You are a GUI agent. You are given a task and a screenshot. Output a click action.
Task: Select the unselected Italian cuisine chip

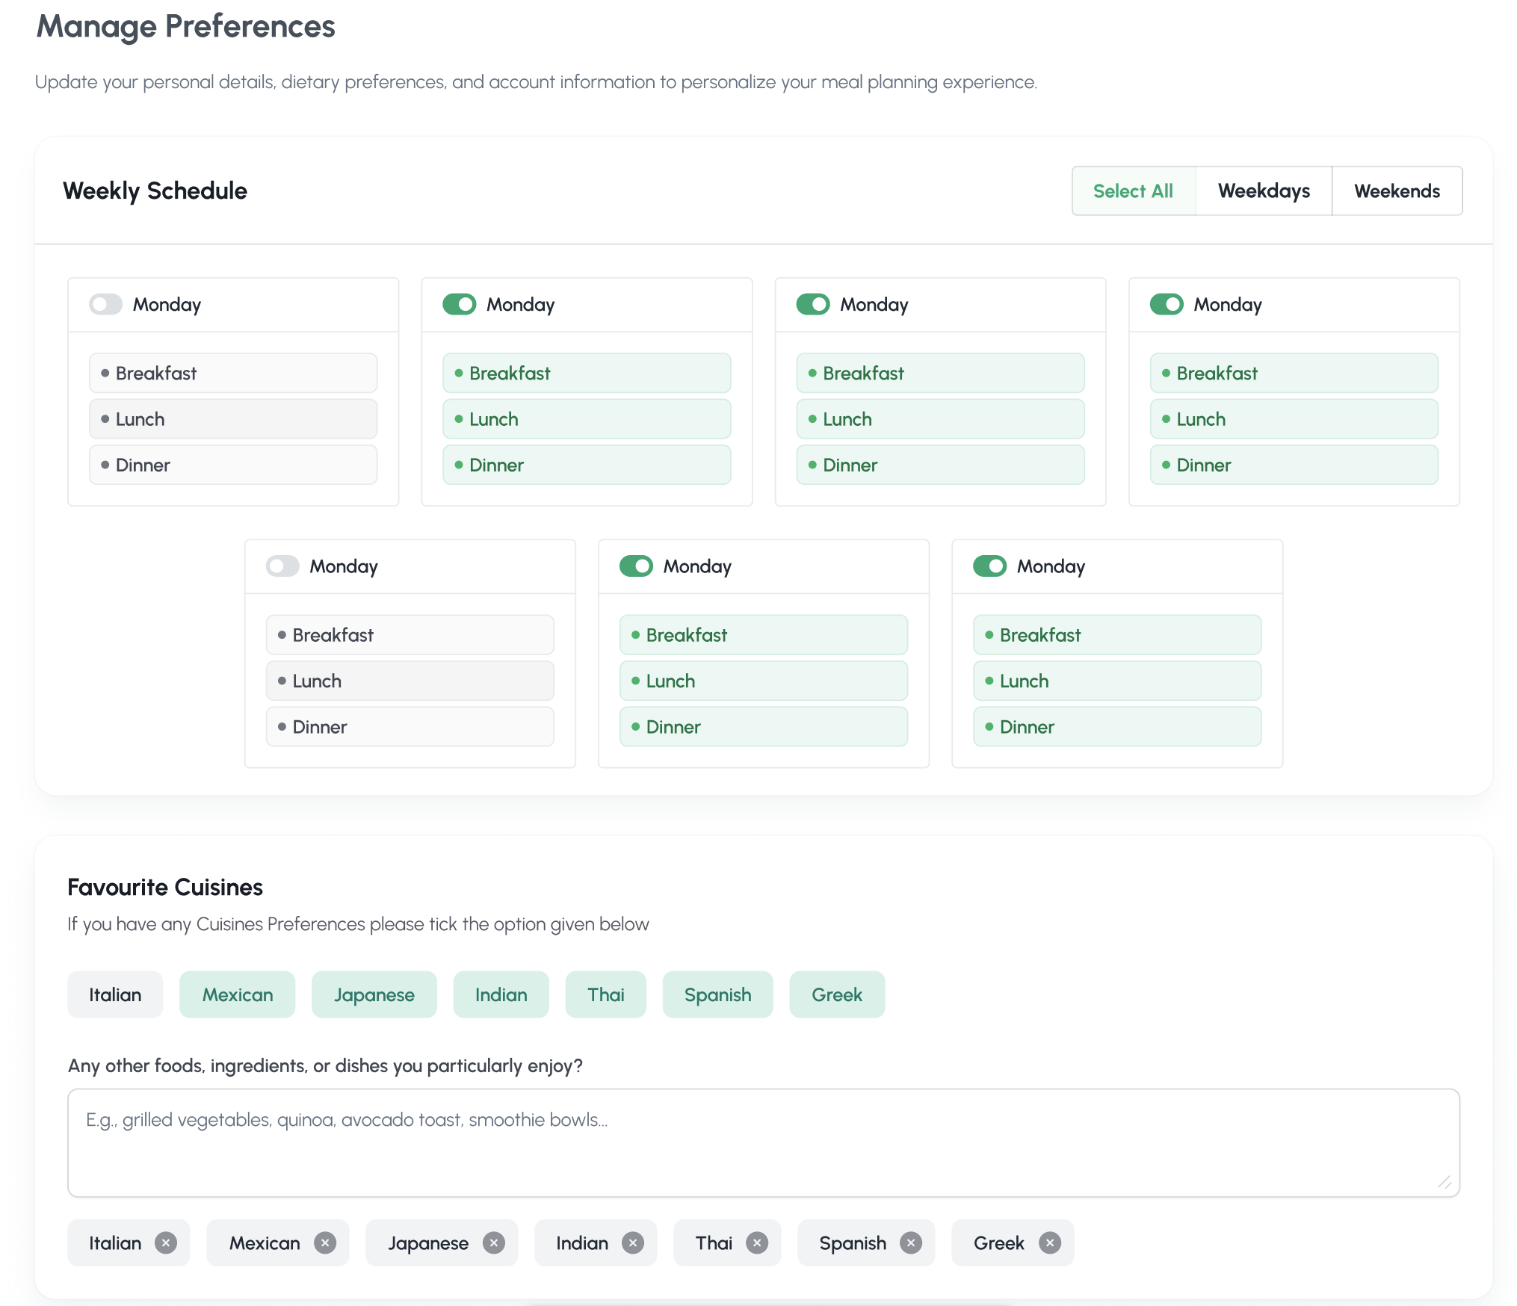pyautogui.click(x=115, y=994)
